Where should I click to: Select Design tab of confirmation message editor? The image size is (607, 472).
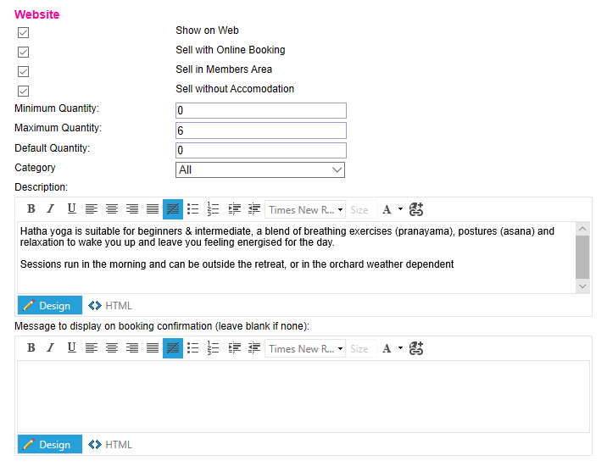(49, 444)
